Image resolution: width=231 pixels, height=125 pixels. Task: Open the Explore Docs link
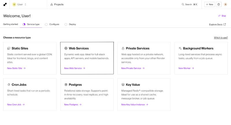pyautogui.click(x=217, y=25)
